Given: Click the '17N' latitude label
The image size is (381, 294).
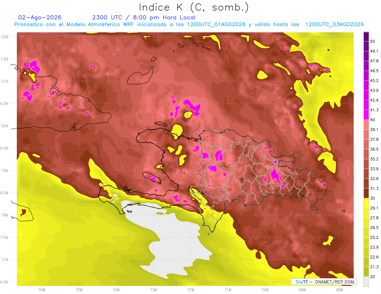Looking at the screenshot, I should (x=5, y=260).
